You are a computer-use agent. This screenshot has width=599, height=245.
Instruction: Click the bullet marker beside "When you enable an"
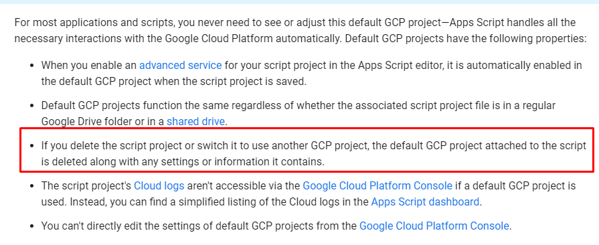coord(32,66)
